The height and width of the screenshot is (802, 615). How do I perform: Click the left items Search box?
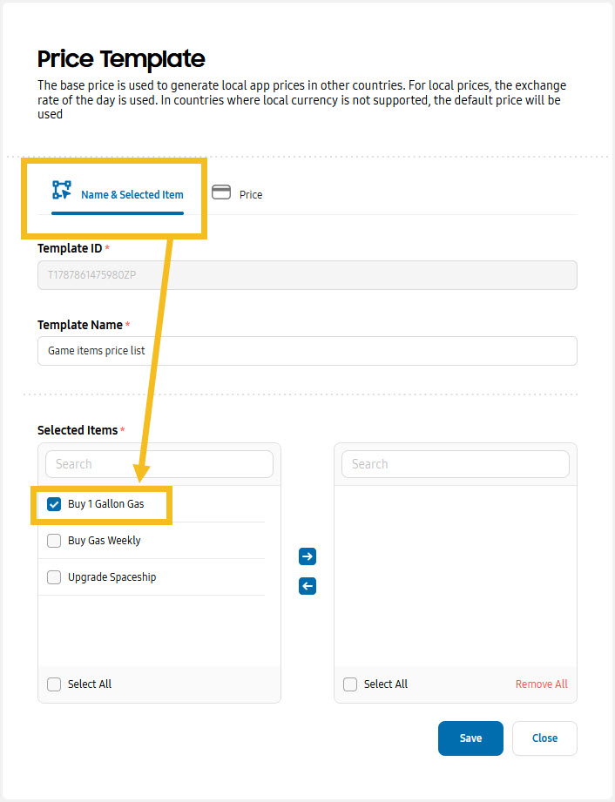point(159,464)
